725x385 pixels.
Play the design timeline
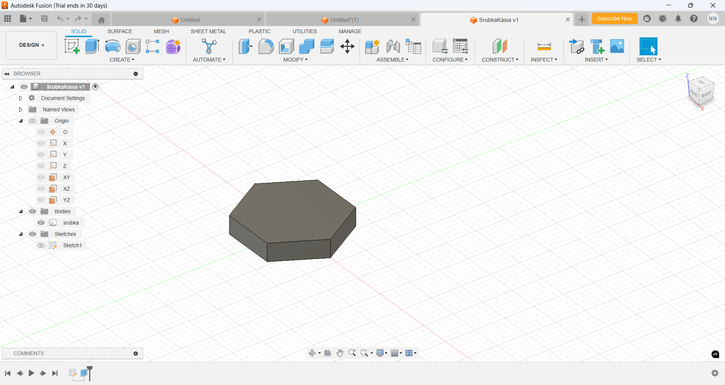[x=31, y=373]
